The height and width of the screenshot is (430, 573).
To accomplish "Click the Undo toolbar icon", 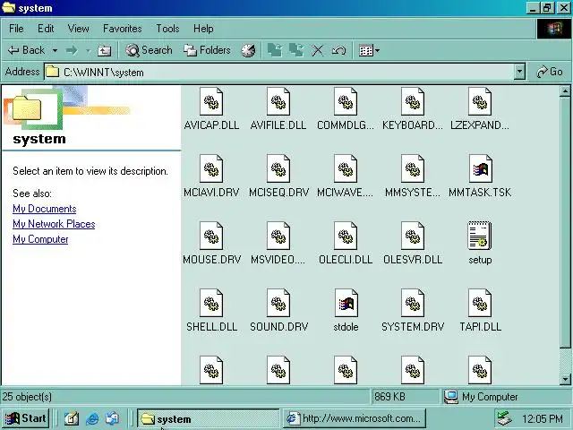I will [x=338, y=50].
